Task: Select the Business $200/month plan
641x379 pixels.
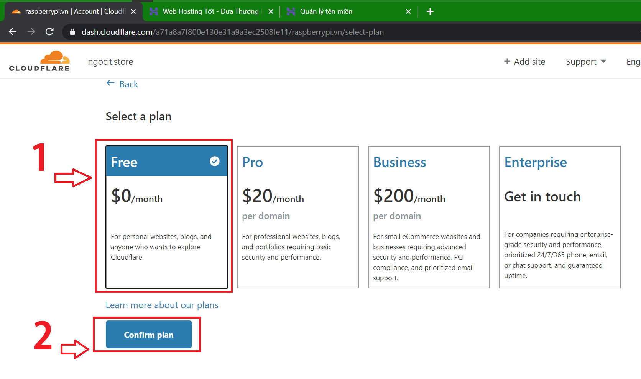Action: [x=429, y=217]
